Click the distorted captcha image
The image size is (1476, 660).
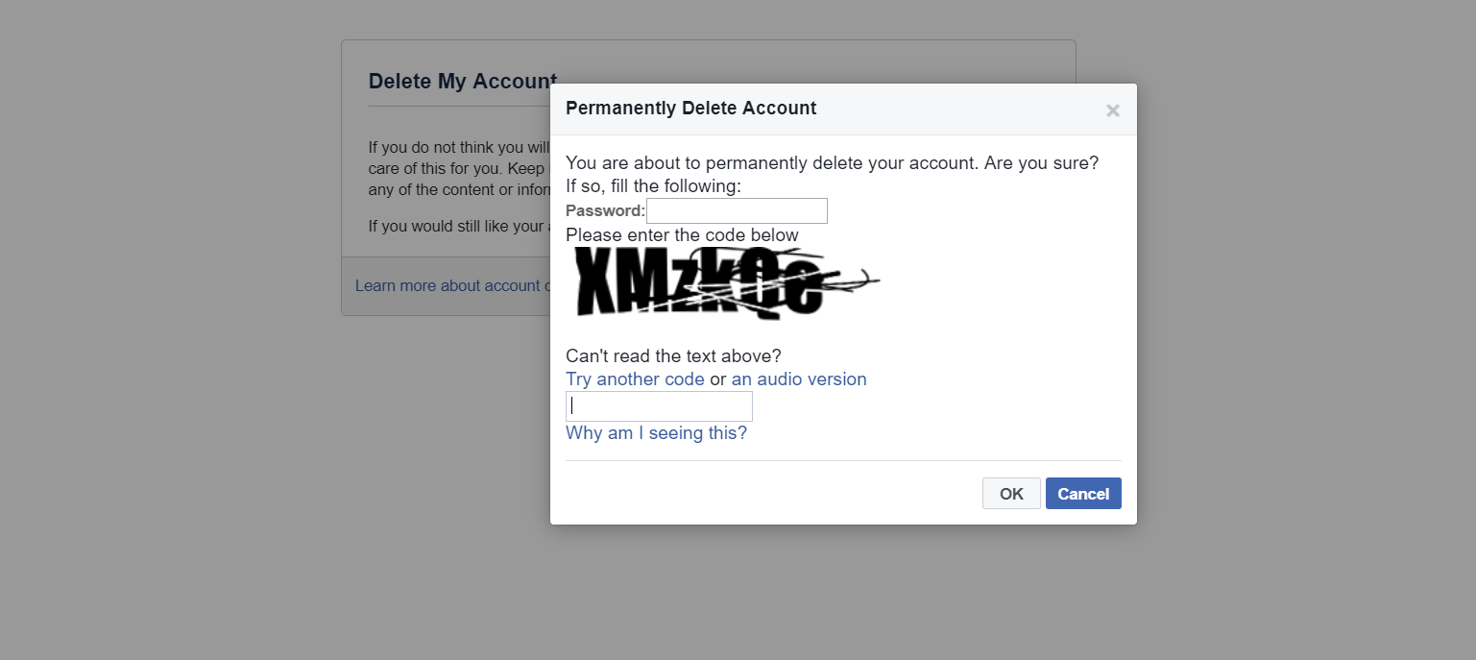pos(725,282)
